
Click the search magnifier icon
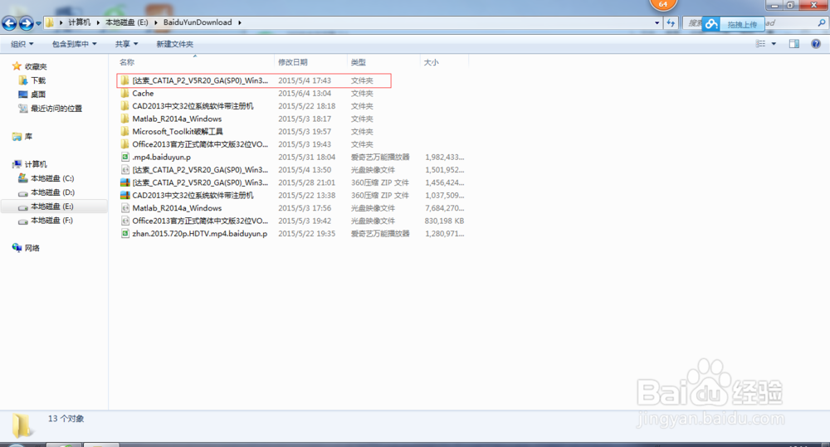click(x=822, y=22)
